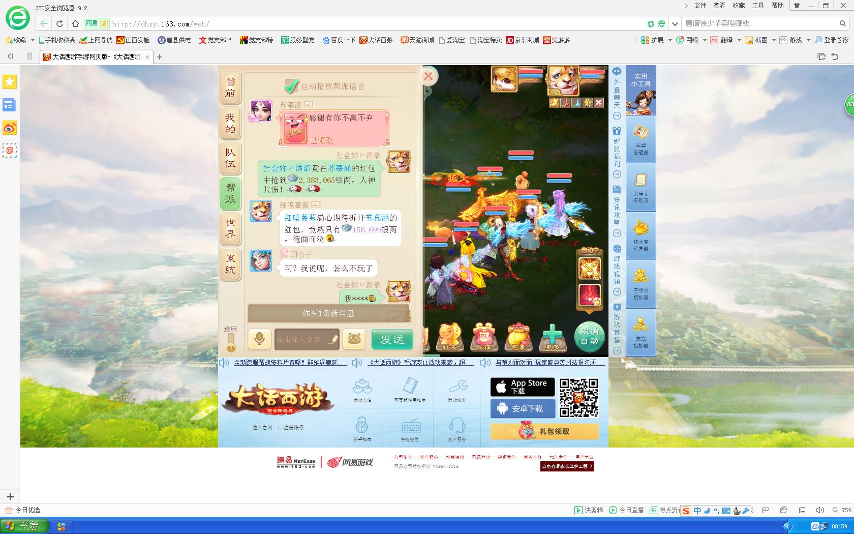
Task: Expand 新服福利 arrow
Action: coord(617,174)
